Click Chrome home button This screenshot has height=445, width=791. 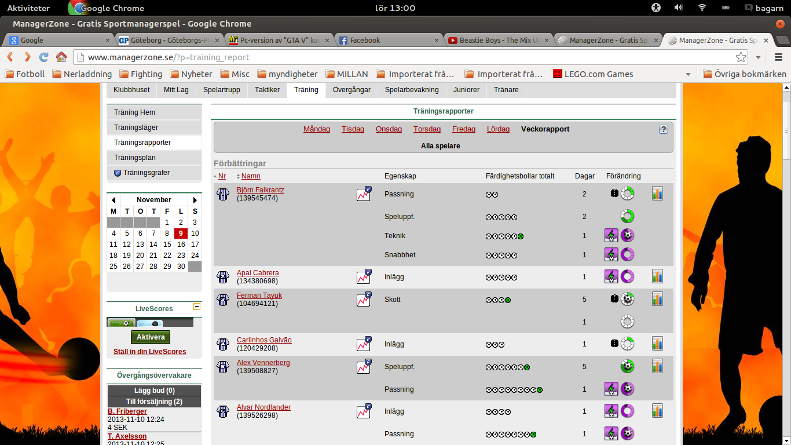[x=61, y=57]
